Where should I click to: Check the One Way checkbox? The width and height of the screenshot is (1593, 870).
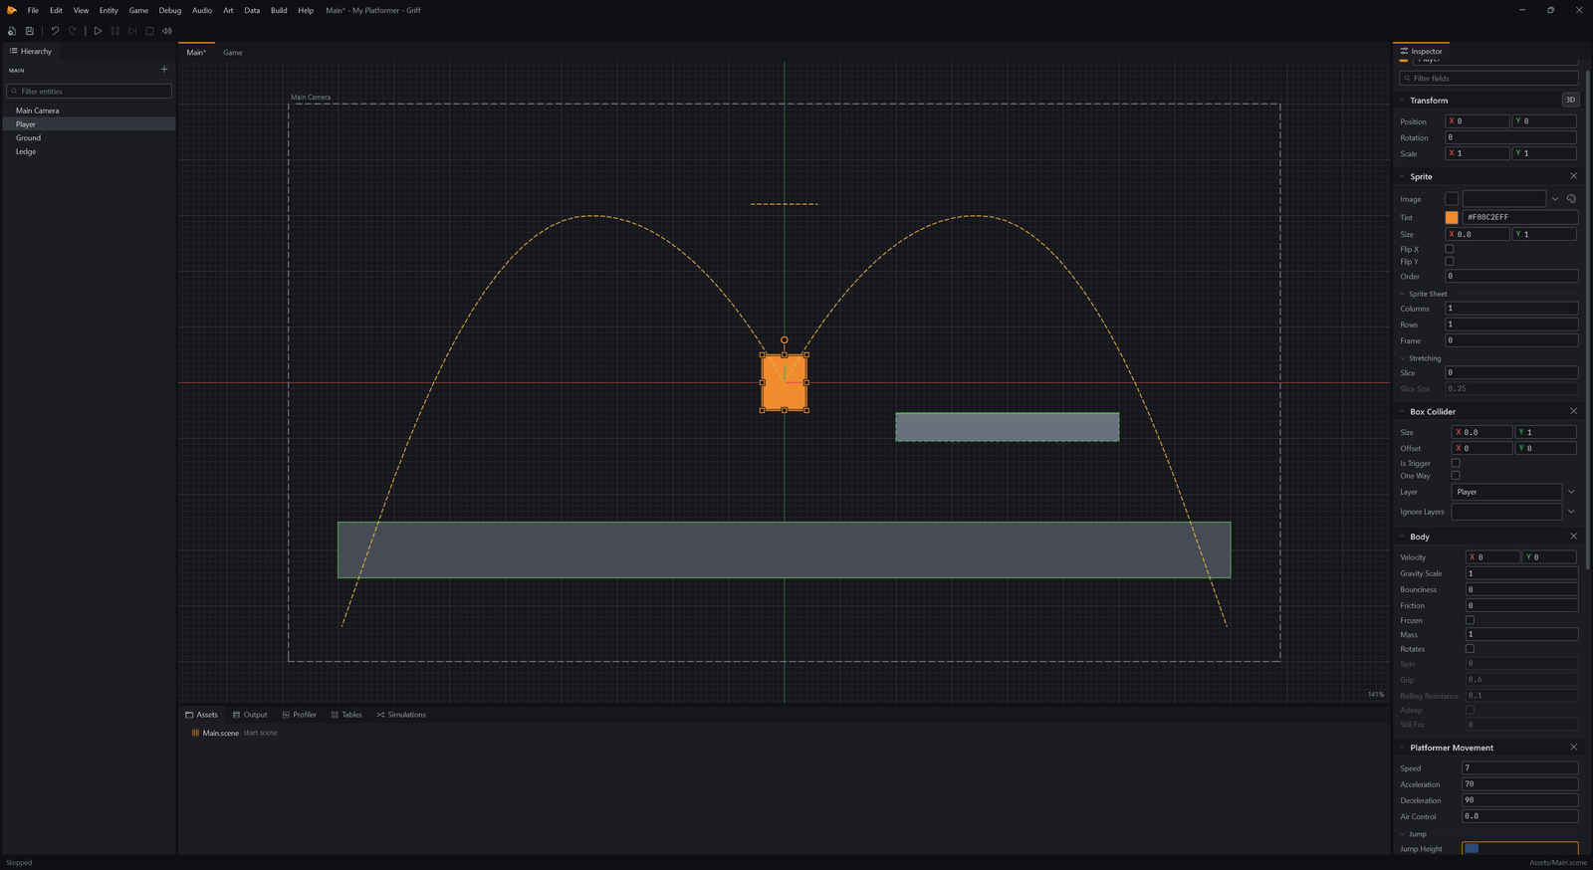pyautogui.click(x=1456, y=476)
